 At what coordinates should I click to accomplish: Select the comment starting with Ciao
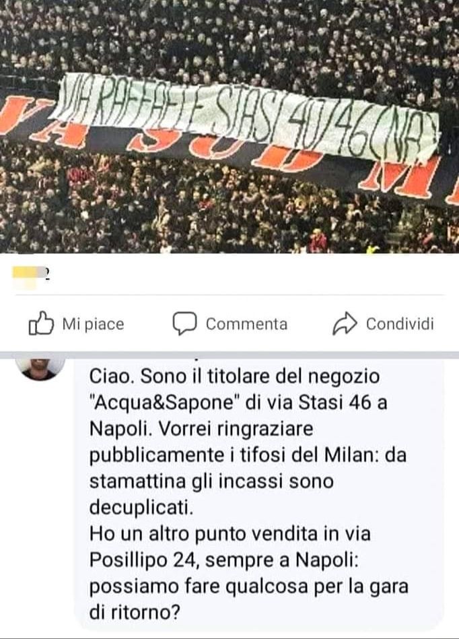pos(258,493)
